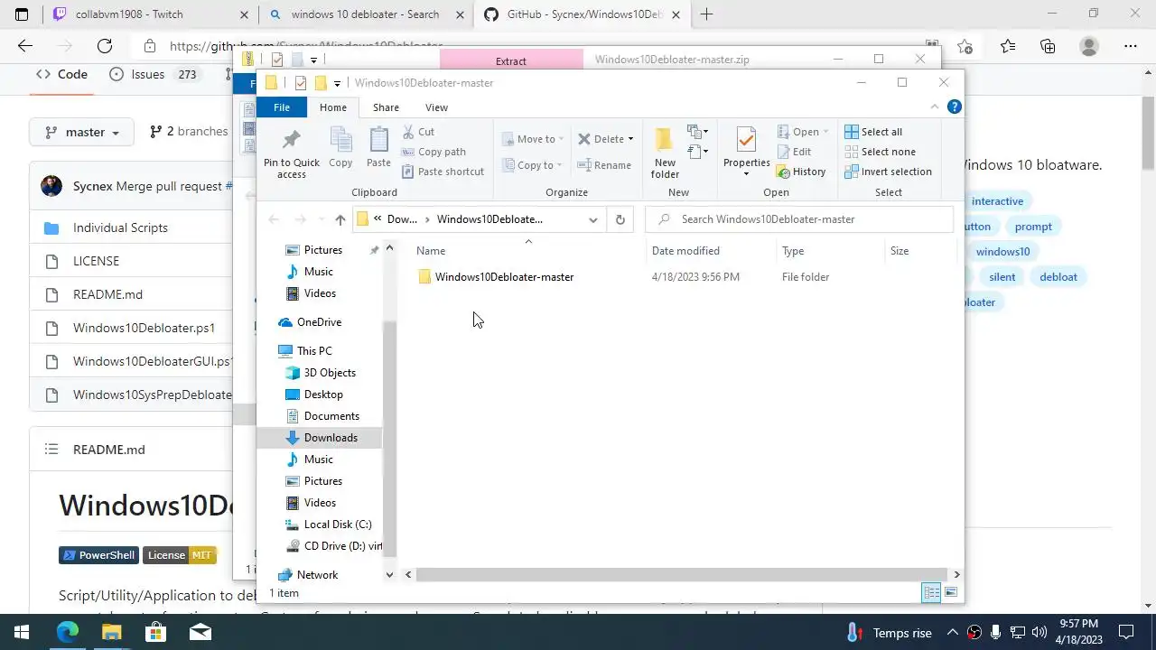Open Individual Scripts folder on GitHub
This screenshot has height=650, width=1156.
coord(120,227)
